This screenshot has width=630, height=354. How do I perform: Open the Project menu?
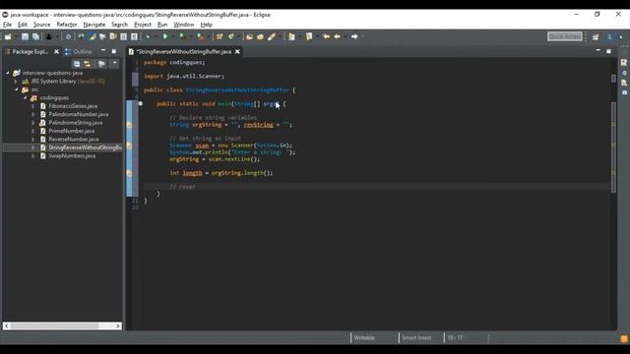point(143,25)
